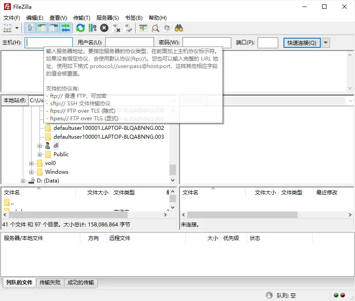
Task: Focus the 主机(H) host input field
Action: 49,43
